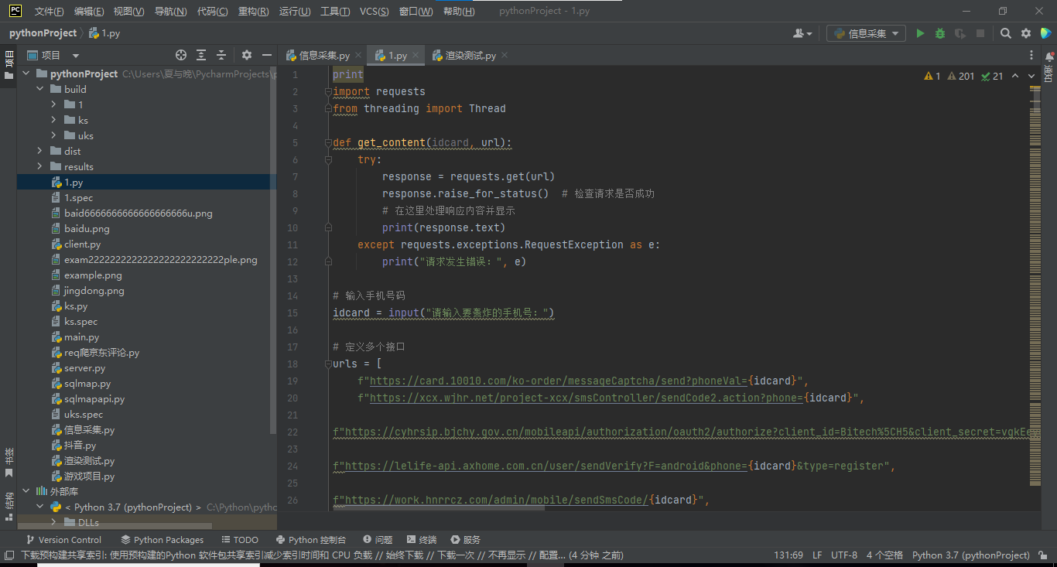Open the Project panel options gear

(x=247, y=55)
